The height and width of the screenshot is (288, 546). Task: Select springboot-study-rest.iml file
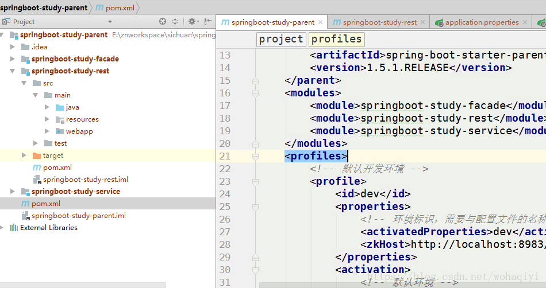(x=86, y=180)
